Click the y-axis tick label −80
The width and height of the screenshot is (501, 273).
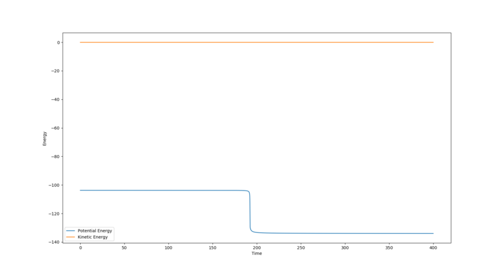pyautogui.click(x=56, y=157)
